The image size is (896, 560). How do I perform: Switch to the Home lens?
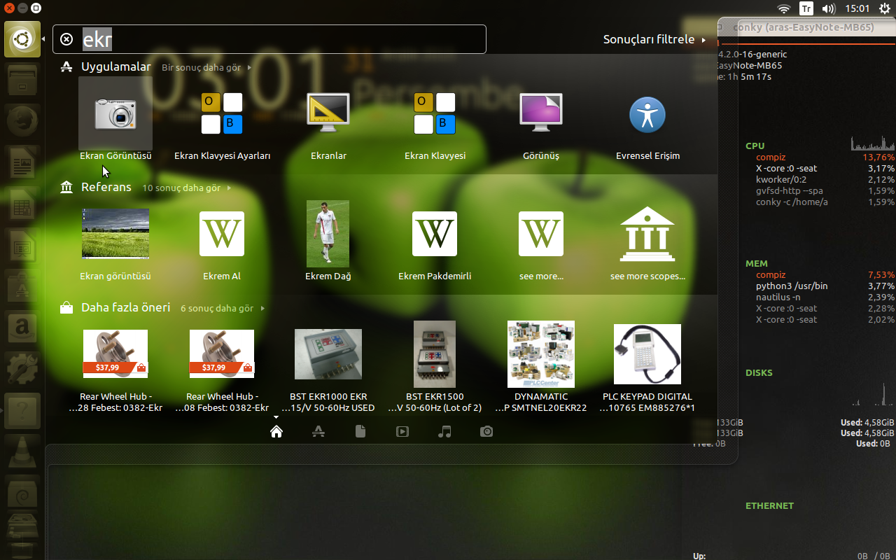276,431
